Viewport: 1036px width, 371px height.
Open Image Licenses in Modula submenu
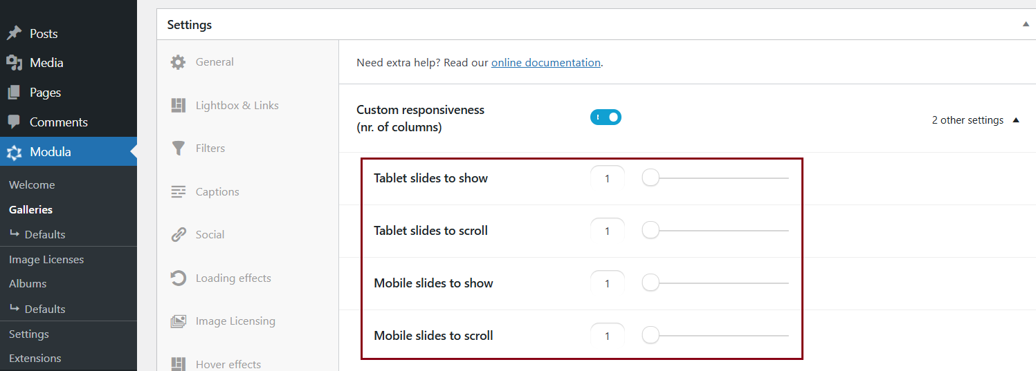(x=46, y=260)
